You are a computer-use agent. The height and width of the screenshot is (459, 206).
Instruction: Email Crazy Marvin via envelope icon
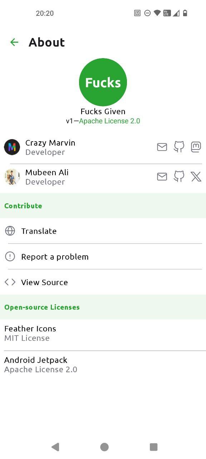[162, 147]
